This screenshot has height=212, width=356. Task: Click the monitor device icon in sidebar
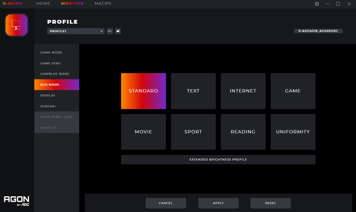tap(16, 25)
